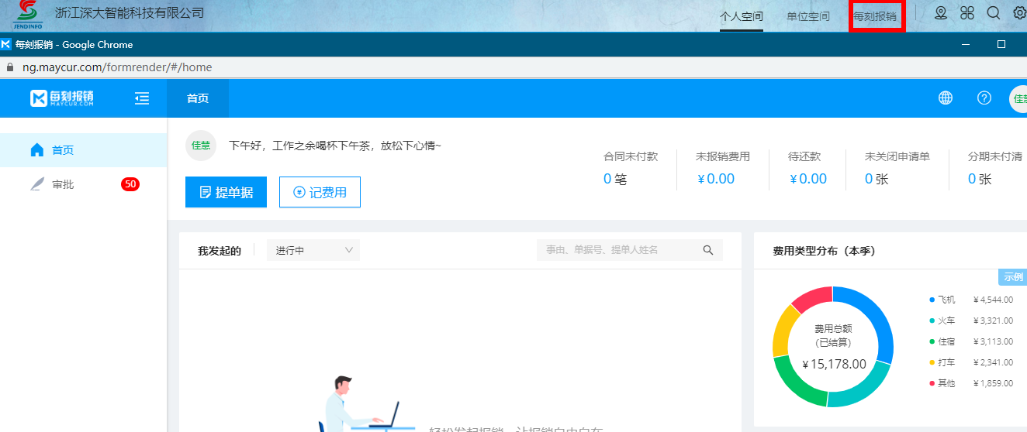Click the top bar search magnifier icon
Viewport: 1027px width, 432px height.
pos(993,13)
